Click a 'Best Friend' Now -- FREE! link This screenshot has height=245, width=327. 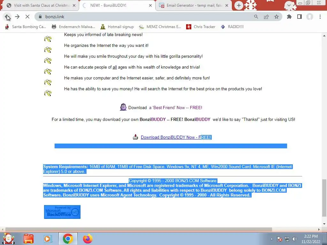click(x=176, y=108)
